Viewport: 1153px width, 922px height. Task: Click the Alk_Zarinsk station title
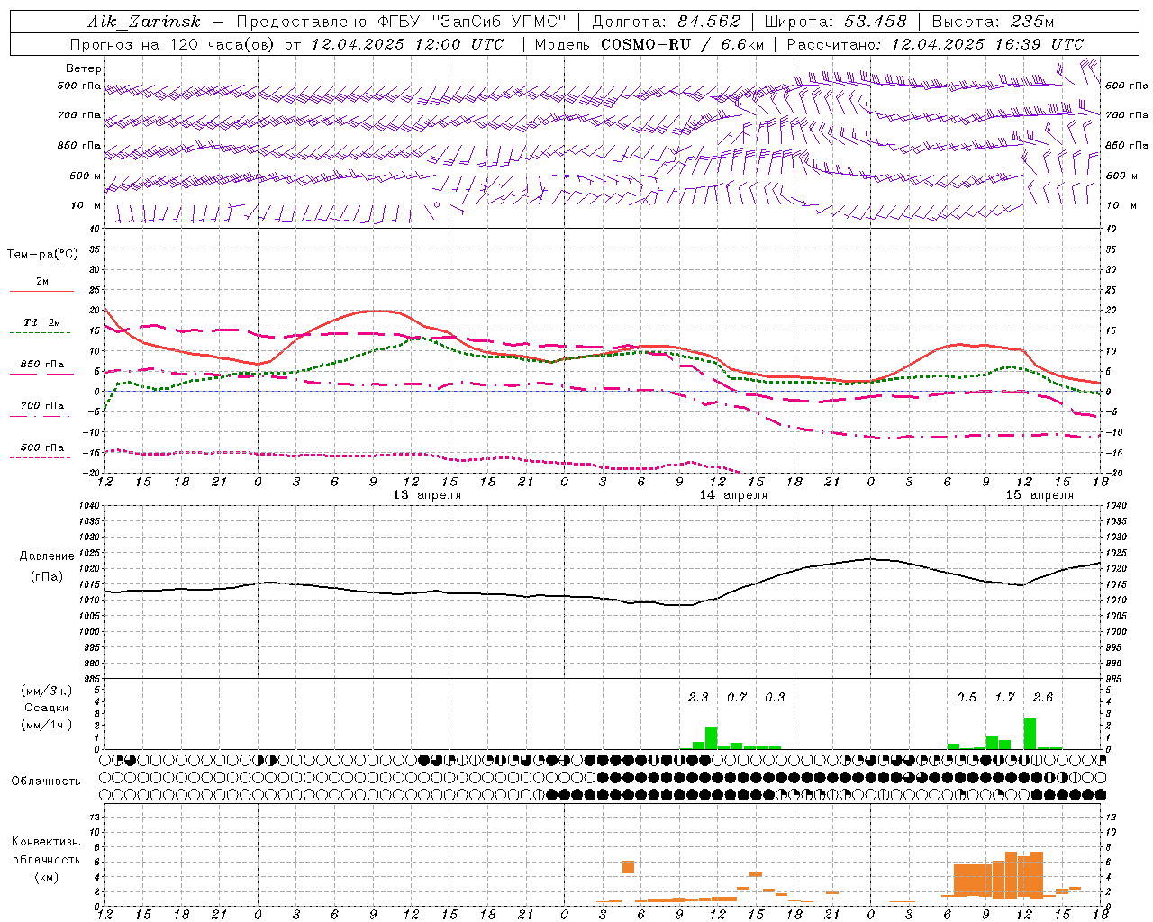coord(144,22)
